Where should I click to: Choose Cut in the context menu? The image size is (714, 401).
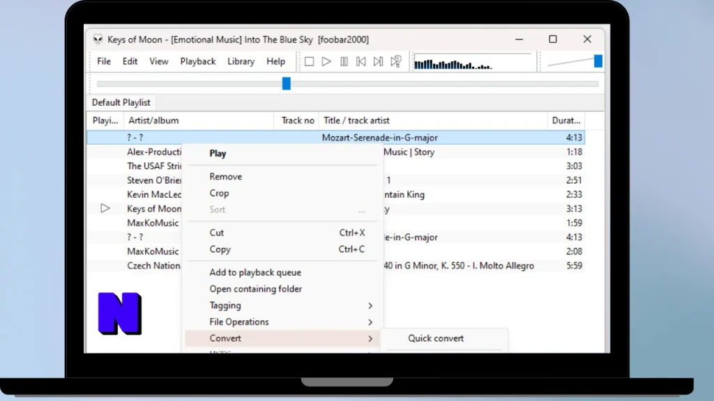click(x=282, y=233)
